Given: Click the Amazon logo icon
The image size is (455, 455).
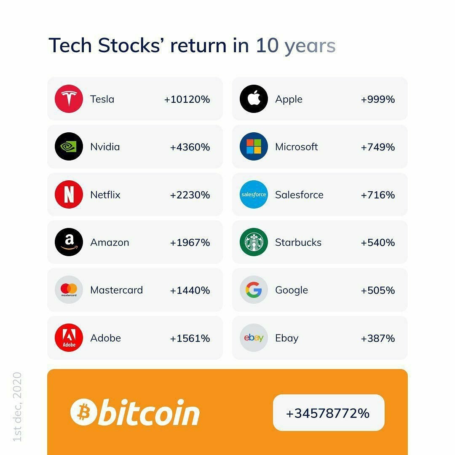Looking at the screenshot, I should click(x=69, y=242).
